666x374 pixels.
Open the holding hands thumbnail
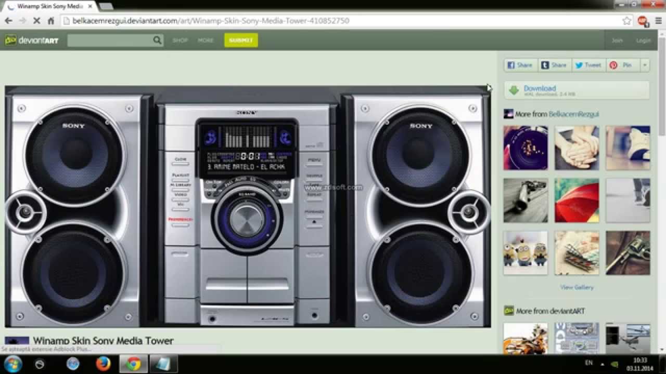click(577, 148)
